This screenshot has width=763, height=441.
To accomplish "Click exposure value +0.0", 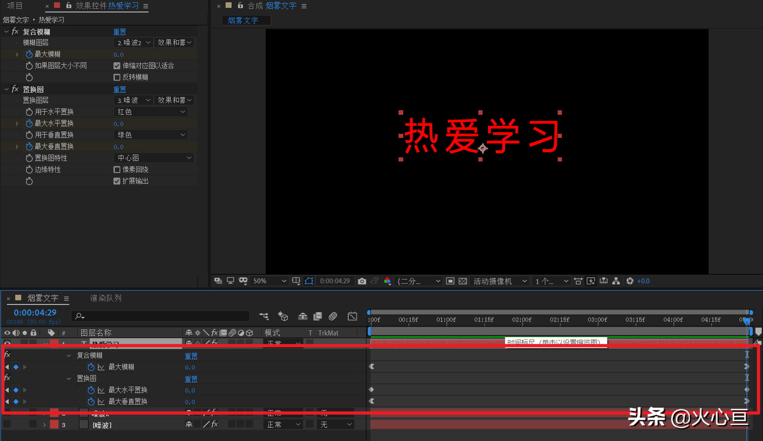I will click(x=643, y=281).
